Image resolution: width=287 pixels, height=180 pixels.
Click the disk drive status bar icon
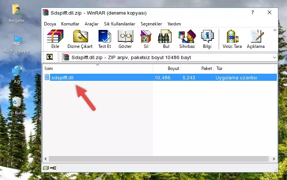[x=46, y=168]
